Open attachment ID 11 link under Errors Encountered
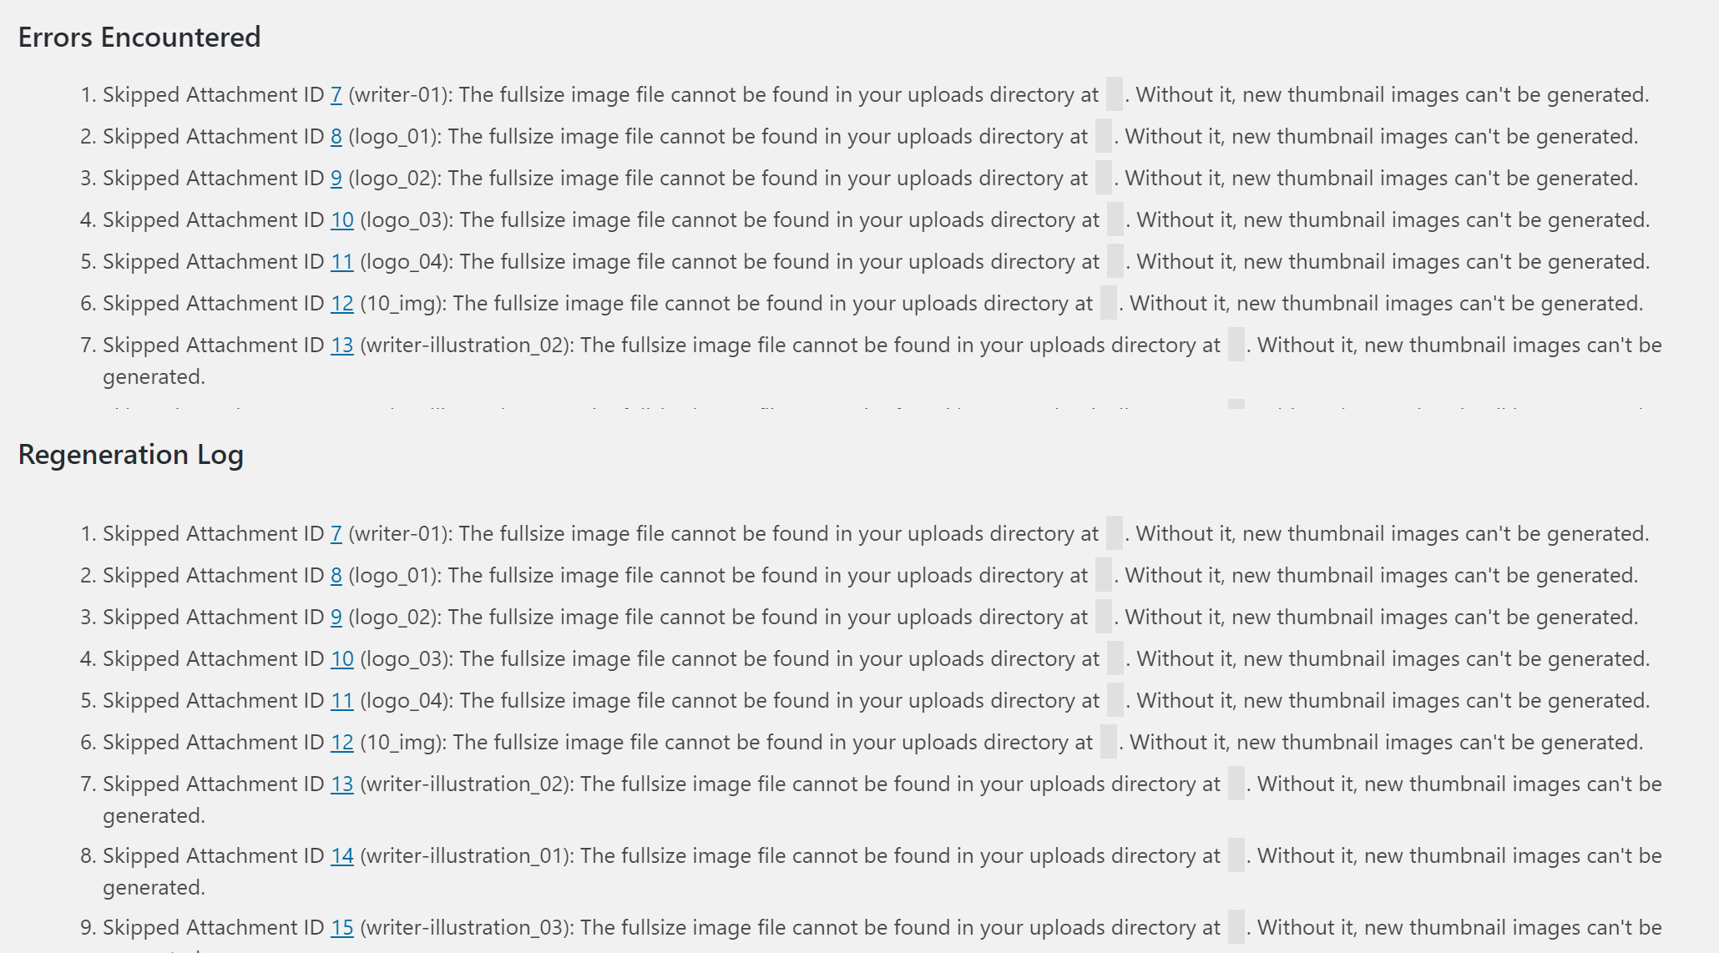 point(342,262)
